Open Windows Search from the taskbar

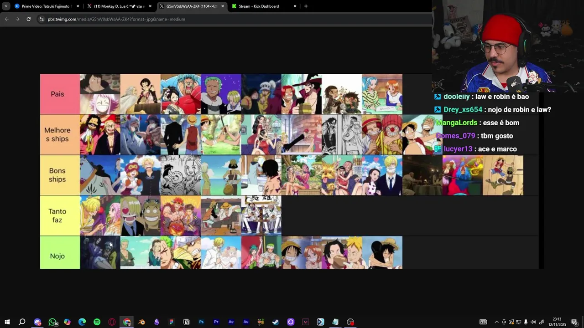click(22, 322)
